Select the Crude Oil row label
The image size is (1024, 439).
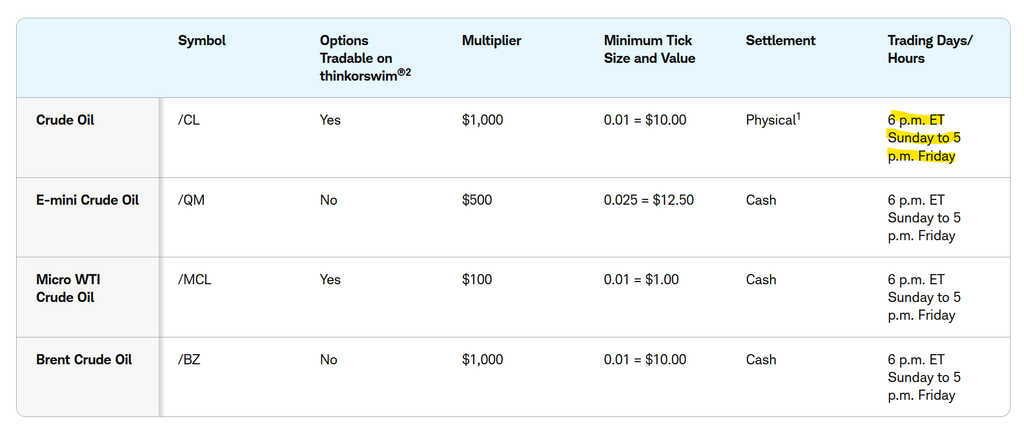point(65,120)
